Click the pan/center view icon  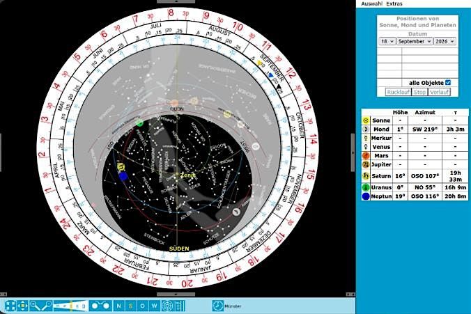22,306
